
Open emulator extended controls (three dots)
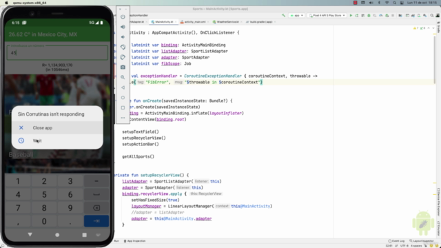(x=123, y=118)
